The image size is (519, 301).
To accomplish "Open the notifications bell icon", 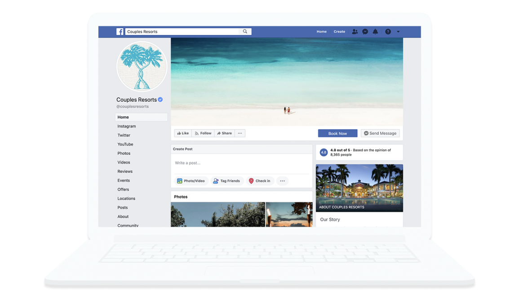I will (x=375, y=32).
